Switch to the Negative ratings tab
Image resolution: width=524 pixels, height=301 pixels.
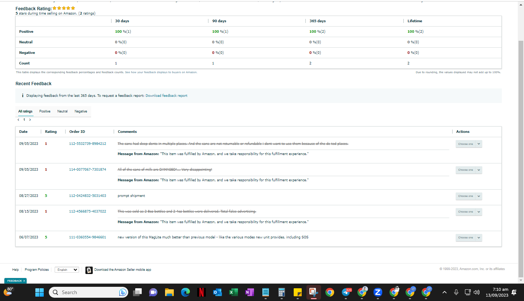point(81,111)
